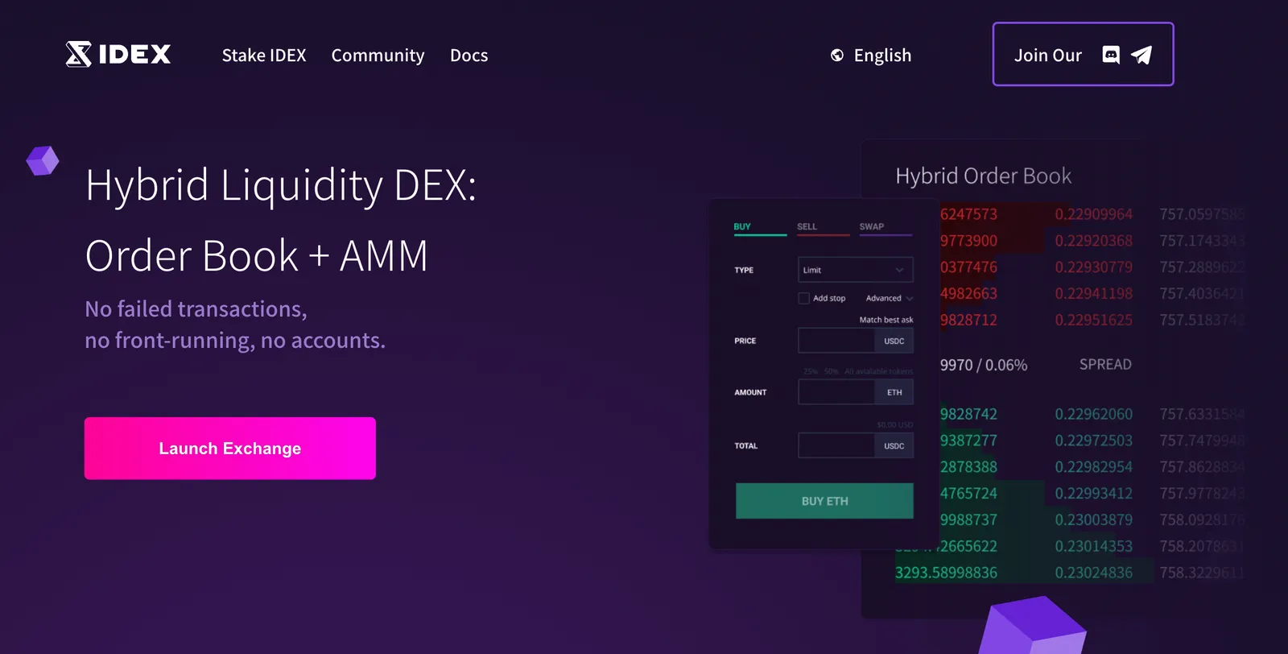Click Match best ask
The height and width of the screenshot is (654, 1288).
pos(885,320)
